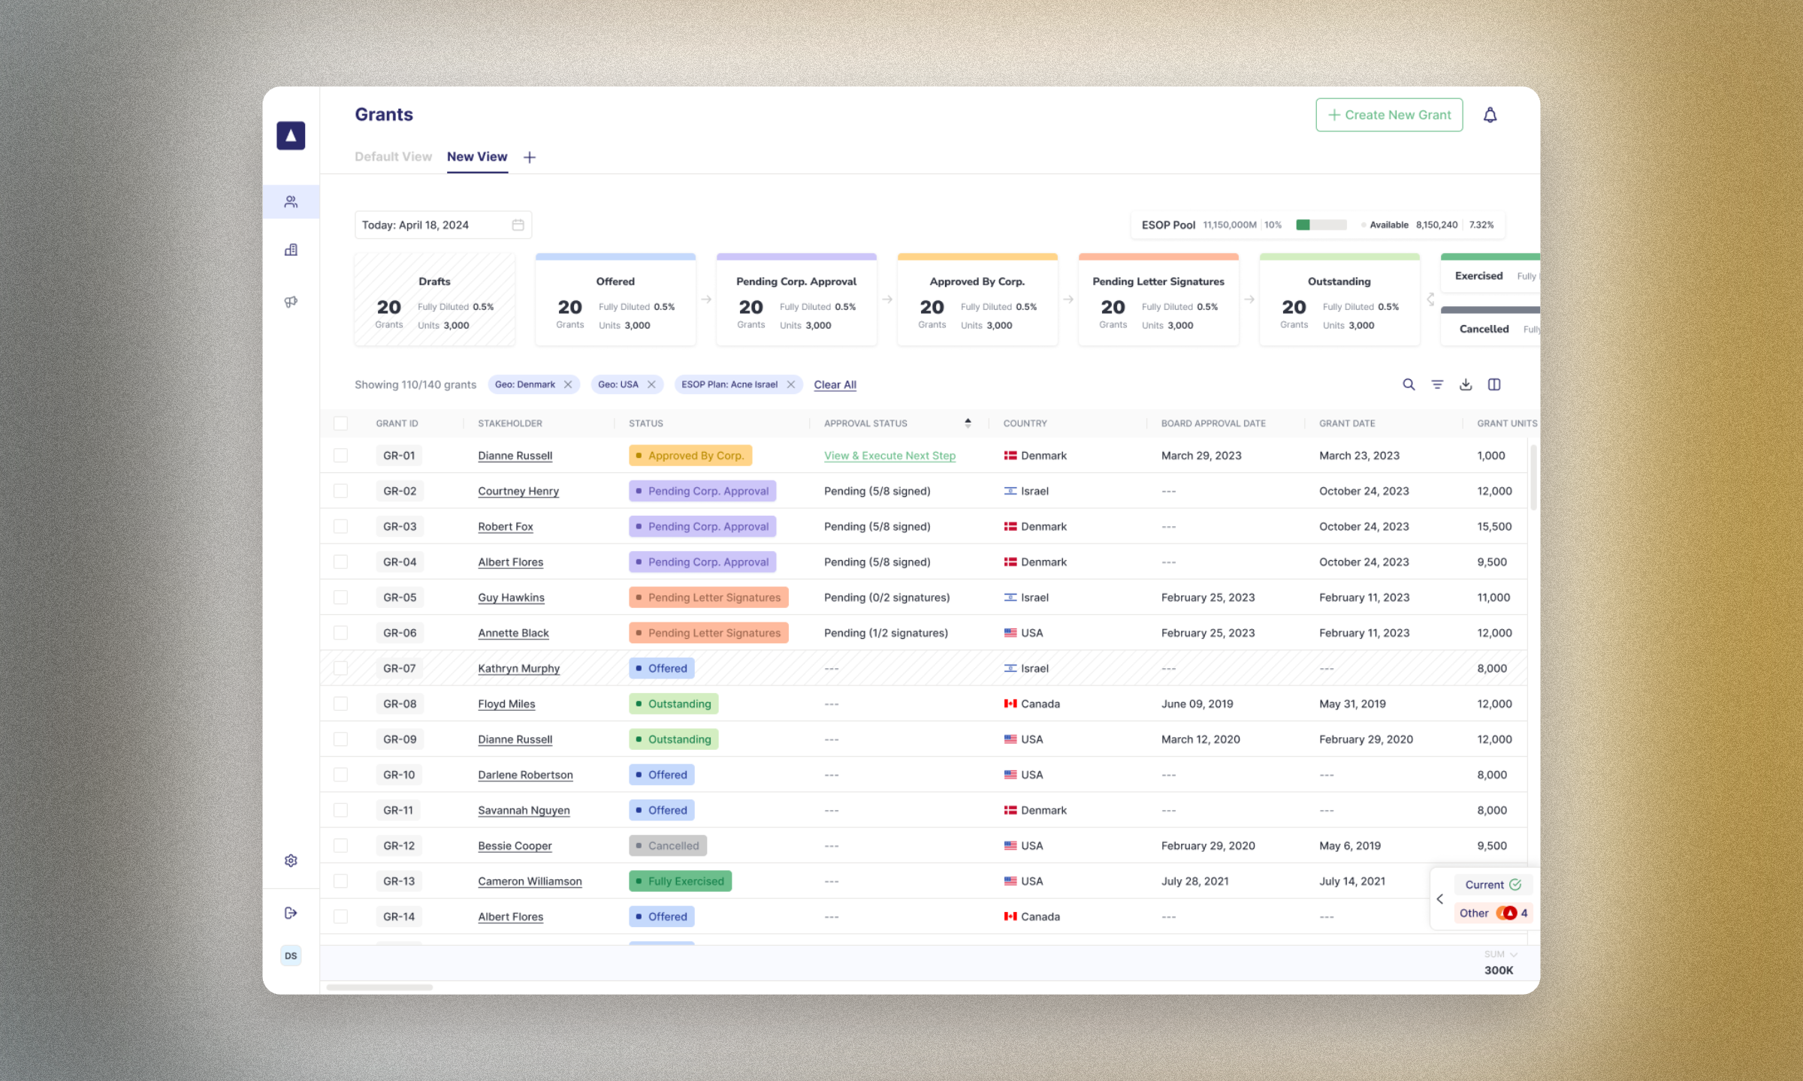Click the Current checkmark icon
The image size is (1803, 1081).
1515,884
